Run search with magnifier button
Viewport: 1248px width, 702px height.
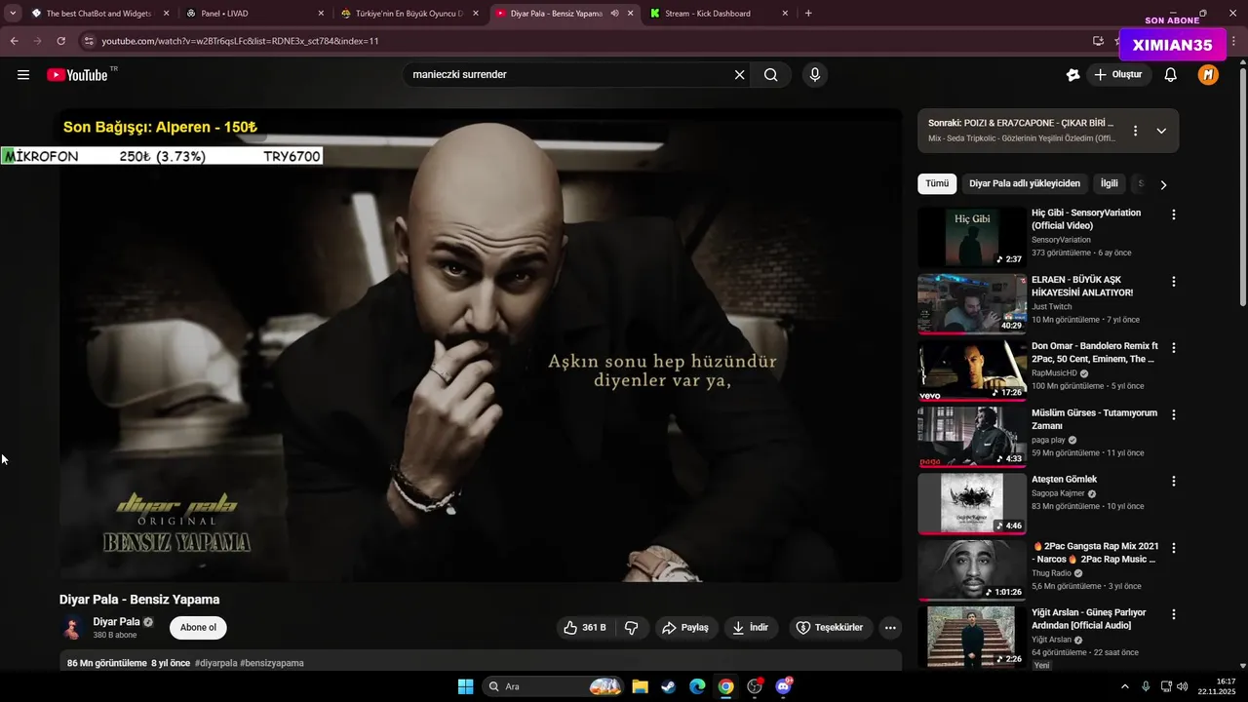click(770, 75)
